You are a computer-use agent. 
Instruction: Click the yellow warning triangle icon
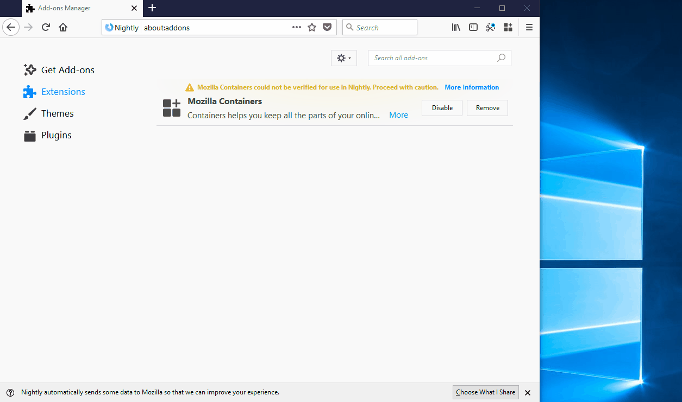(x=189, y=87)
